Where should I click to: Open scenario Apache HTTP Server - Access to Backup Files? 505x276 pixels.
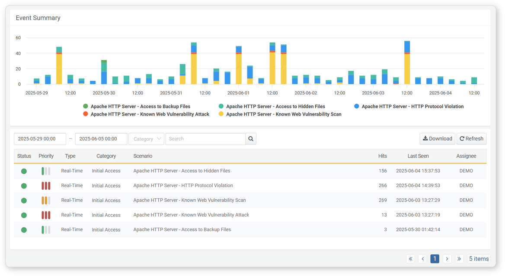pos(182,230)
